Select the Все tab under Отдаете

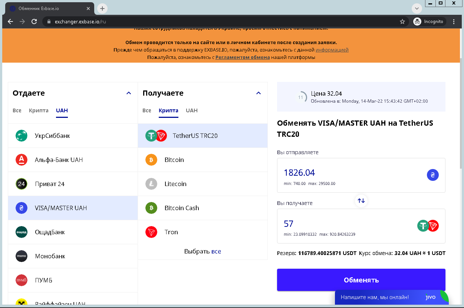tap(17, 110)
